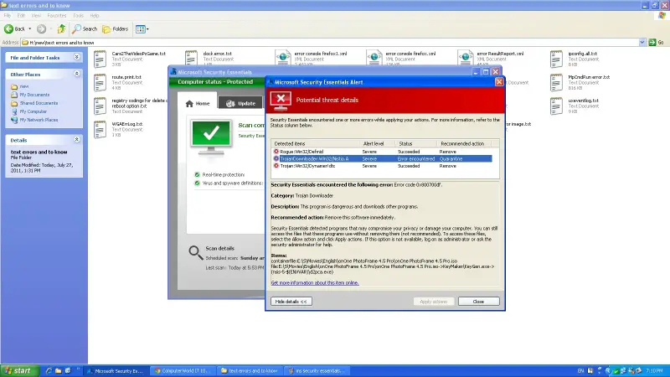This screenshot has height=377, width=670.
Task: Select Trojan:Win32/Dynamer!dtc row
Action: pyautogui.click(x=382, y=166)
